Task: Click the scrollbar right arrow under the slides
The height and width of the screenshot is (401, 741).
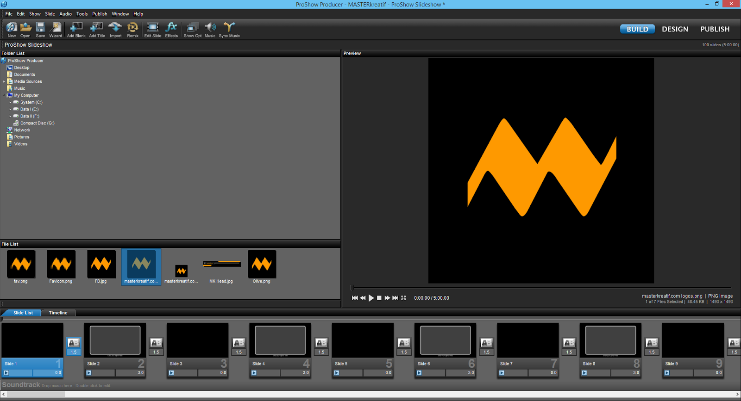Action: 737,395
